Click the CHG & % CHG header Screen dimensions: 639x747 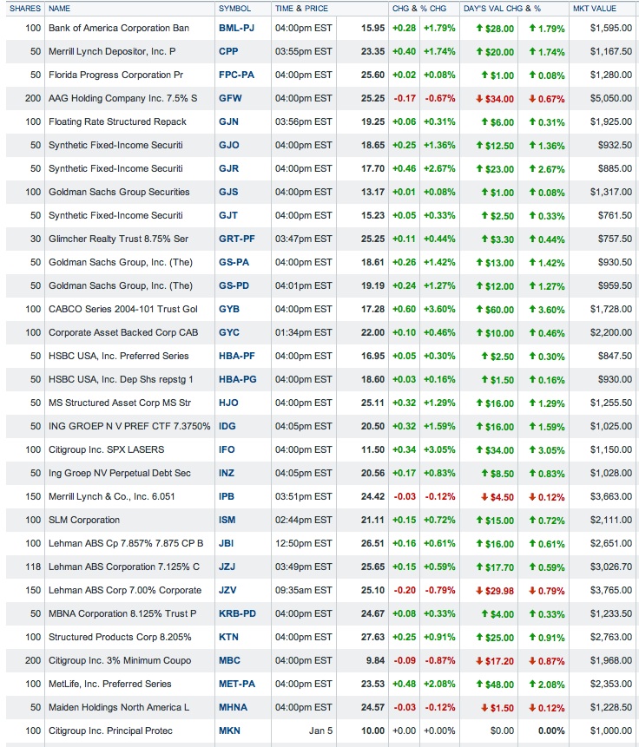coord(419,9)
